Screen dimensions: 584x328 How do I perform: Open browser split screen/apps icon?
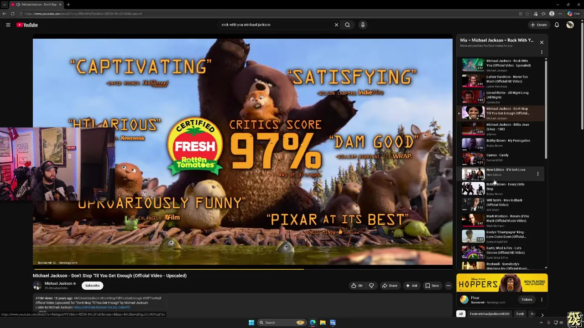pyautogui.click(x=521, y=14)
